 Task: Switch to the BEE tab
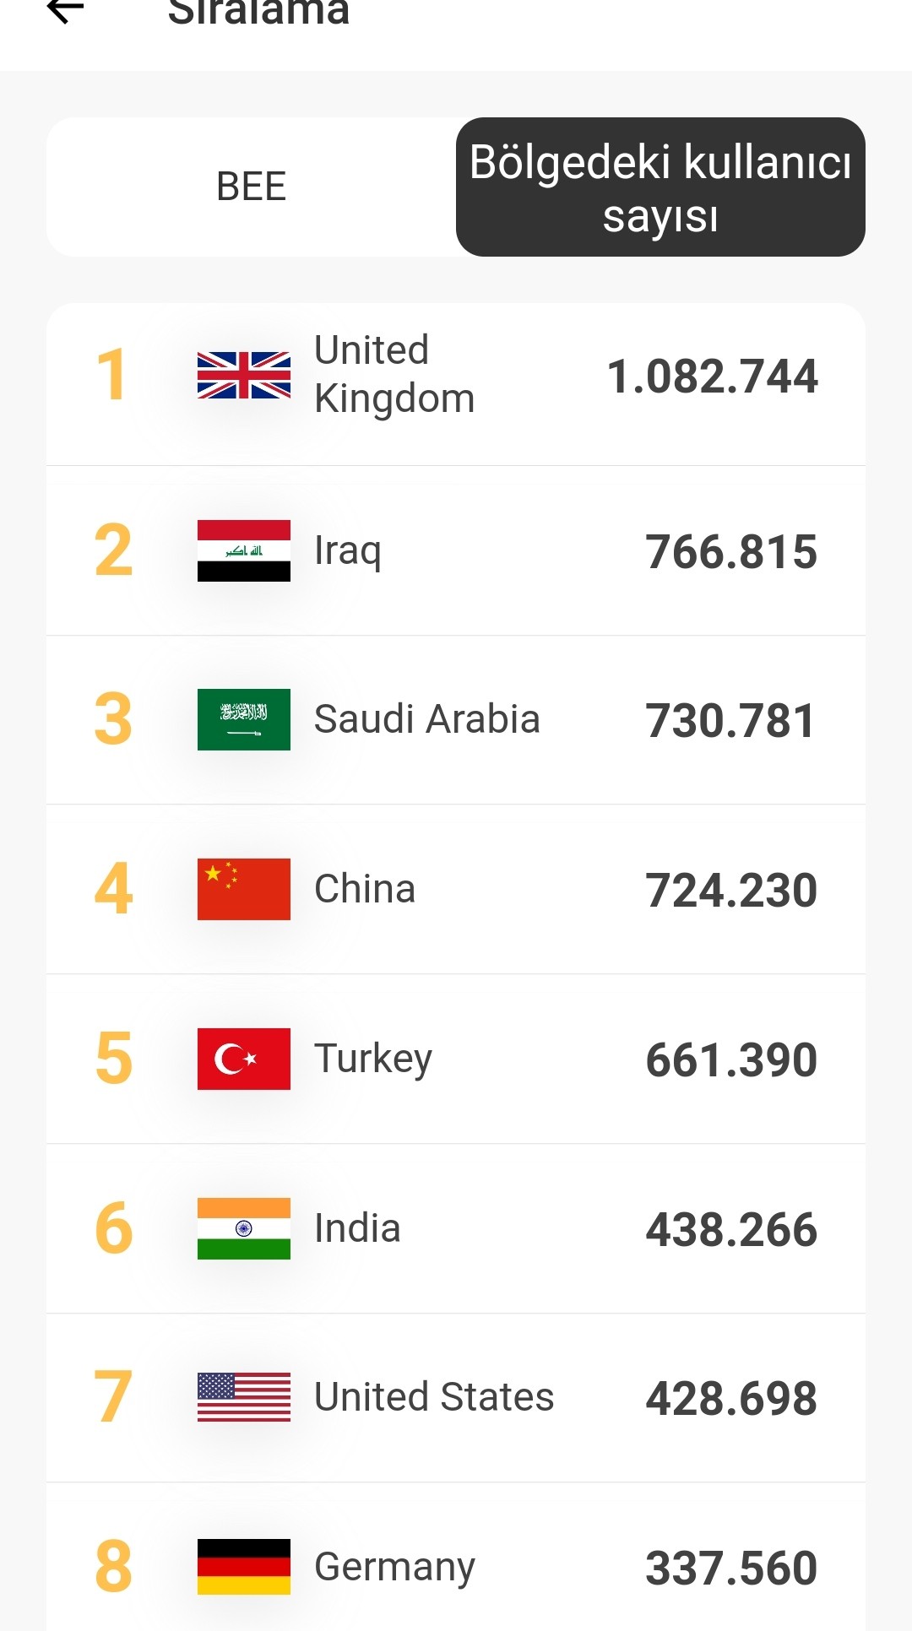252,187
